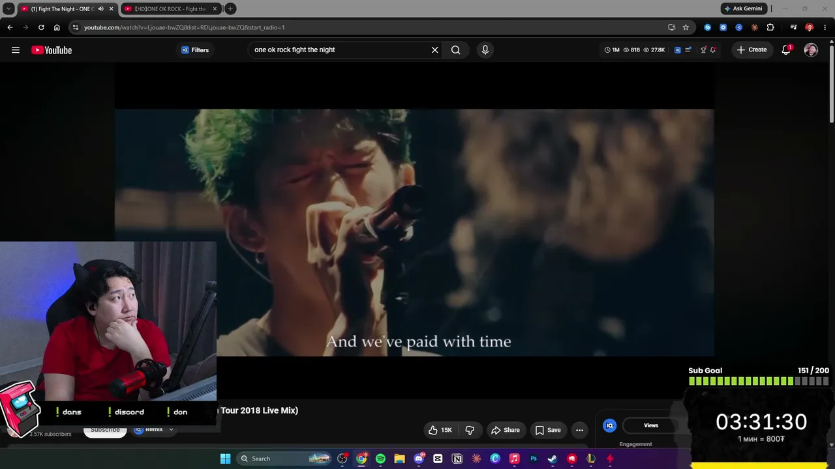Open League of Legends from the taskbar
This screenshot has width=835, height=469.
tap(591, 459)
